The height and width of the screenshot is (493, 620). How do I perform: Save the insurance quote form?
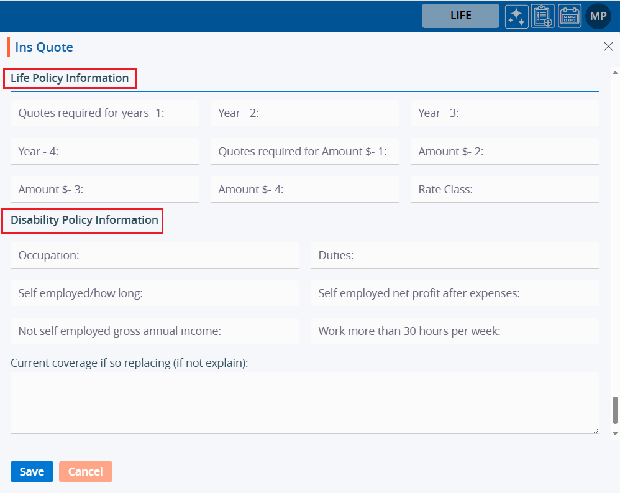pyautogui.click(x=32, y=471)
